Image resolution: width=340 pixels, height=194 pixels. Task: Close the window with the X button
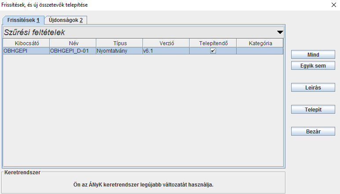(x=334, y=5)
